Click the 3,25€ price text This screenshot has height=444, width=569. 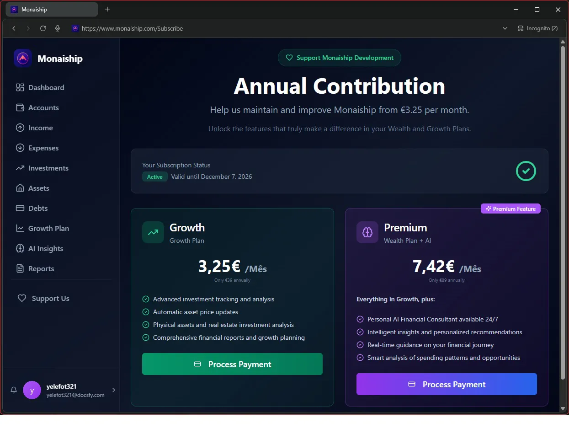pyautogui.click(x=219, y=266)
